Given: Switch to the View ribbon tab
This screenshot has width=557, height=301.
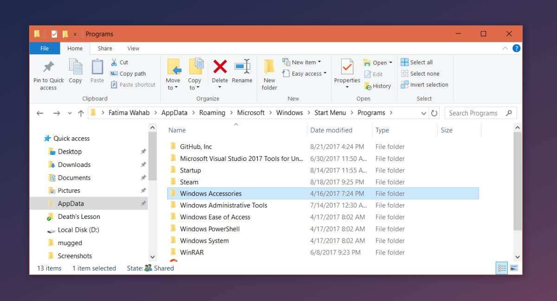Looking at the screenshot, I should point(133,48).
